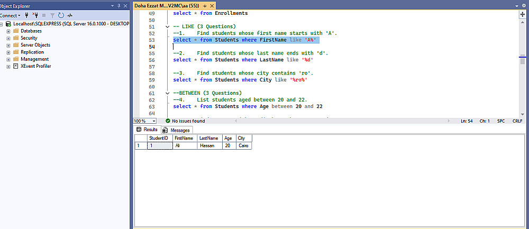Click the Management folder icon
Image resolution: width=529 pixels, height=229 pixels.
click(15, 59)
